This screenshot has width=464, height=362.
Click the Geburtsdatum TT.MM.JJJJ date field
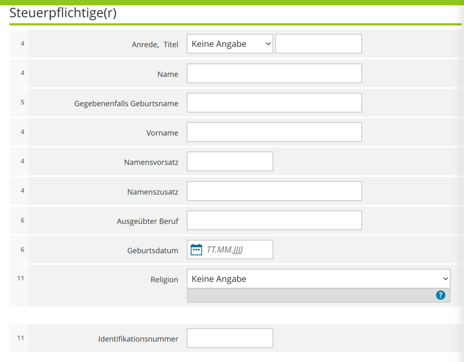coord(238,250)
